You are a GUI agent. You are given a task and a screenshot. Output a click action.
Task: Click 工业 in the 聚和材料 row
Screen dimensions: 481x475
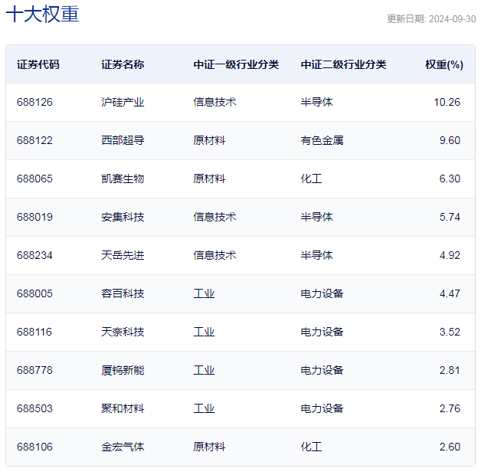(x=204, y=408)
